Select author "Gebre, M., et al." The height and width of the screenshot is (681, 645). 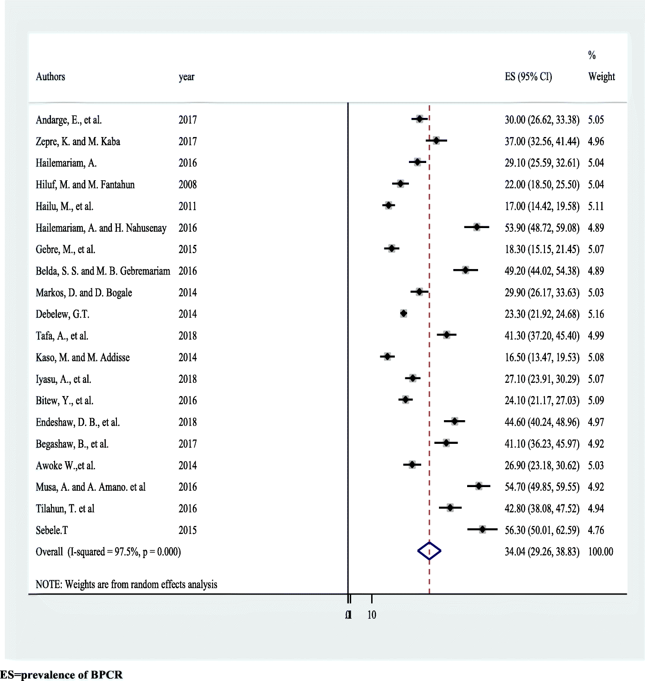click(x=66, y=249)
